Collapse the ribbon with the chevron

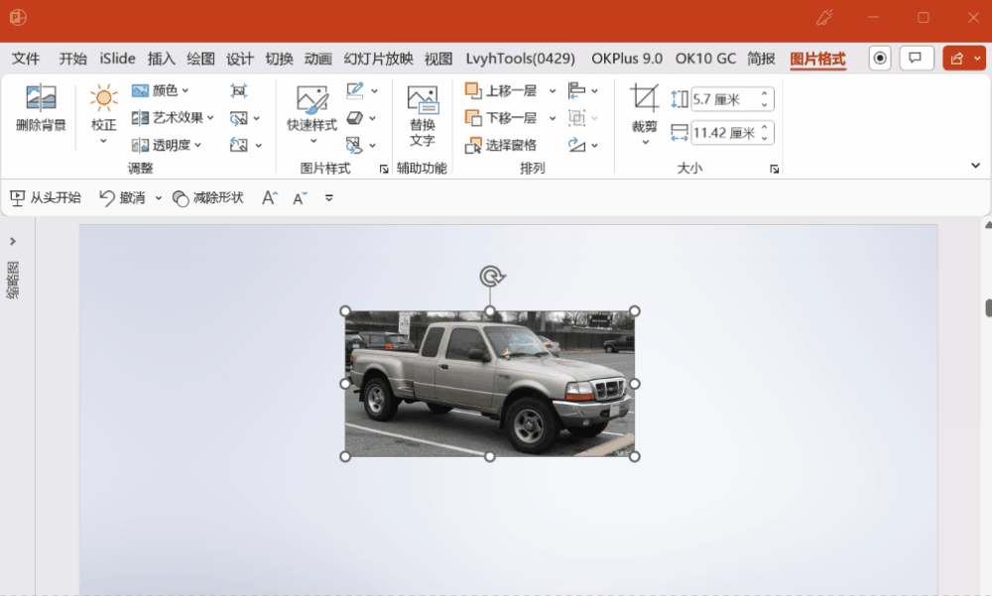pyautogui.click(x=975, y=166)
